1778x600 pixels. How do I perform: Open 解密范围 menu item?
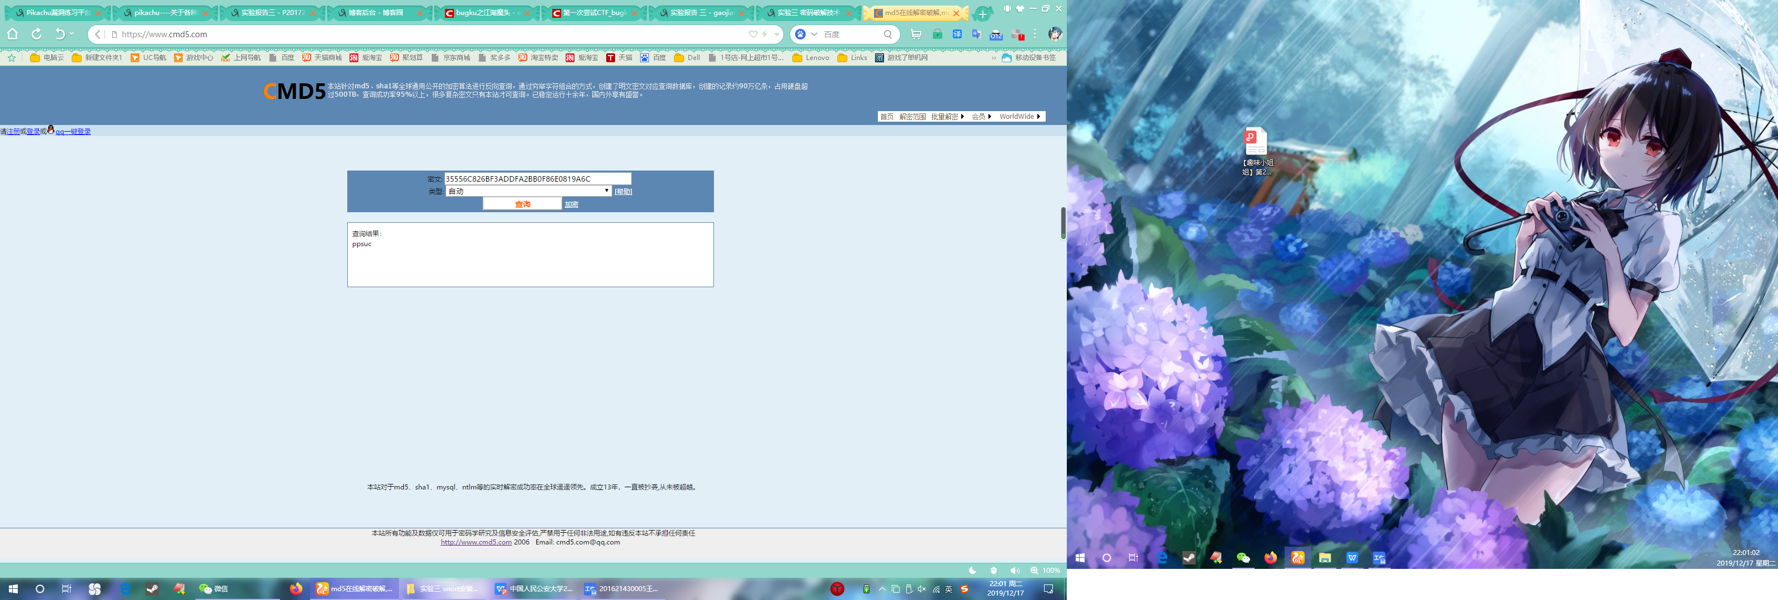tap(912, 117)
